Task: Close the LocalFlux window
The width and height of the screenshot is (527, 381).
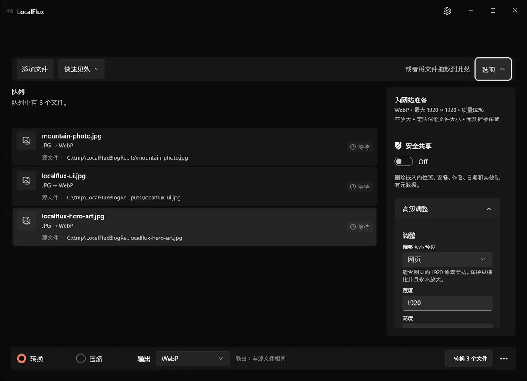Action: click(x=515, y=11)
